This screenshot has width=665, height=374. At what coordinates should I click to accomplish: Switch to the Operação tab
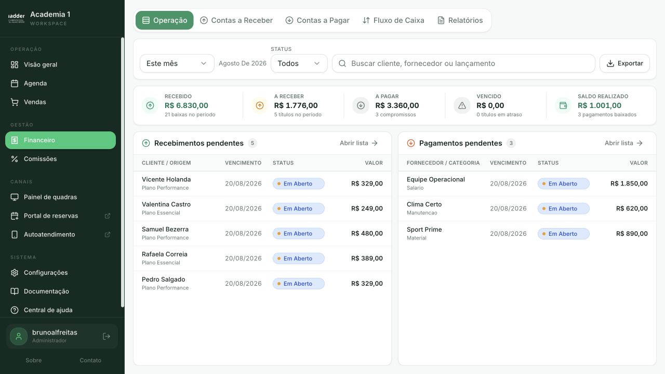coord(165,20)
